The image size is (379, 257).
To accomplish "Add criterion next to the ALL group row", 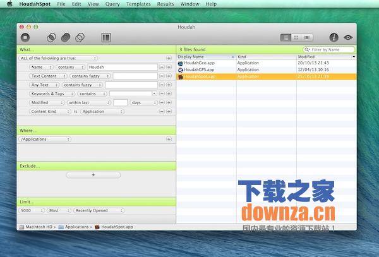I will click(x=169, y=58).
